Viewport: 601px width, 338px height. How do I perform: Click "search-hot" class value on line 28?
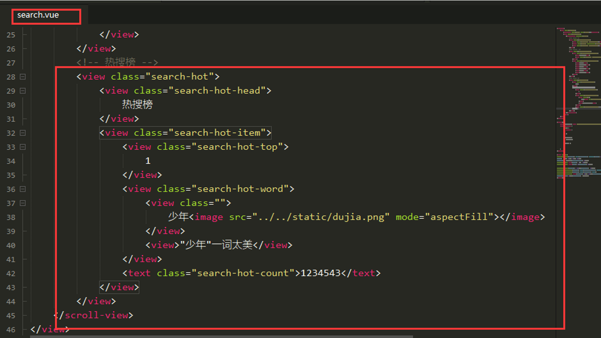179,77
